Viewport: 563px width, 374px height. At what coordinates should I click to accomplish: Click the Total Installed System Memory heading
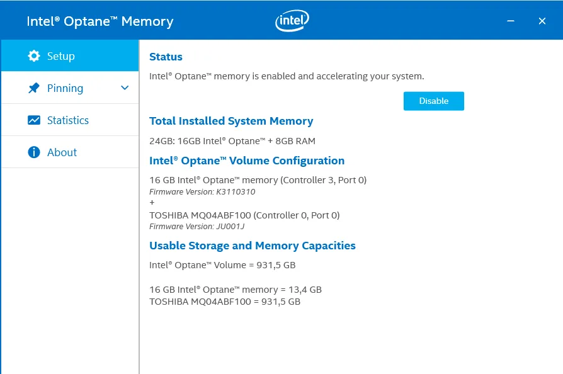(x=231, y=121)
